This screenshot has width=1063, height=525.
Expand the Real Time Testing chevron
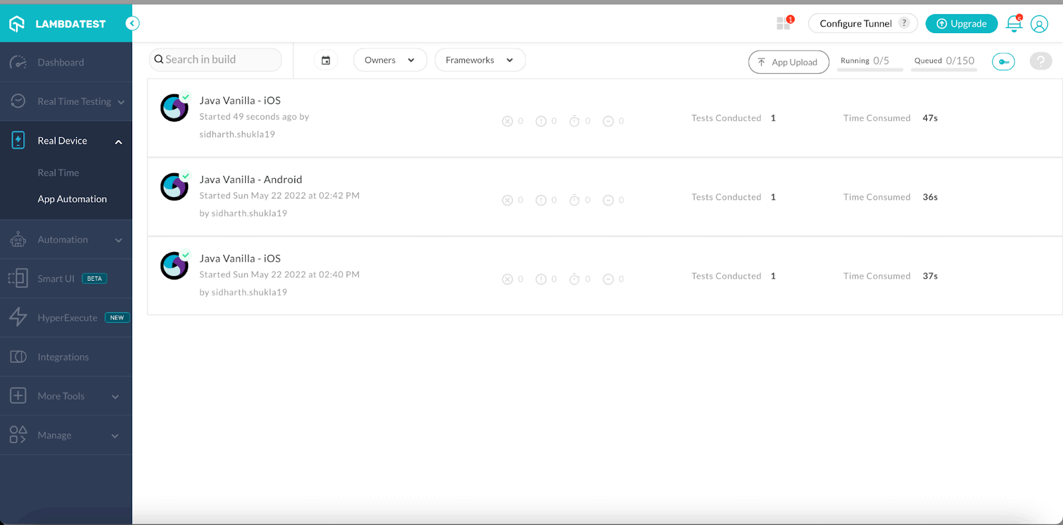pos(121,102)
